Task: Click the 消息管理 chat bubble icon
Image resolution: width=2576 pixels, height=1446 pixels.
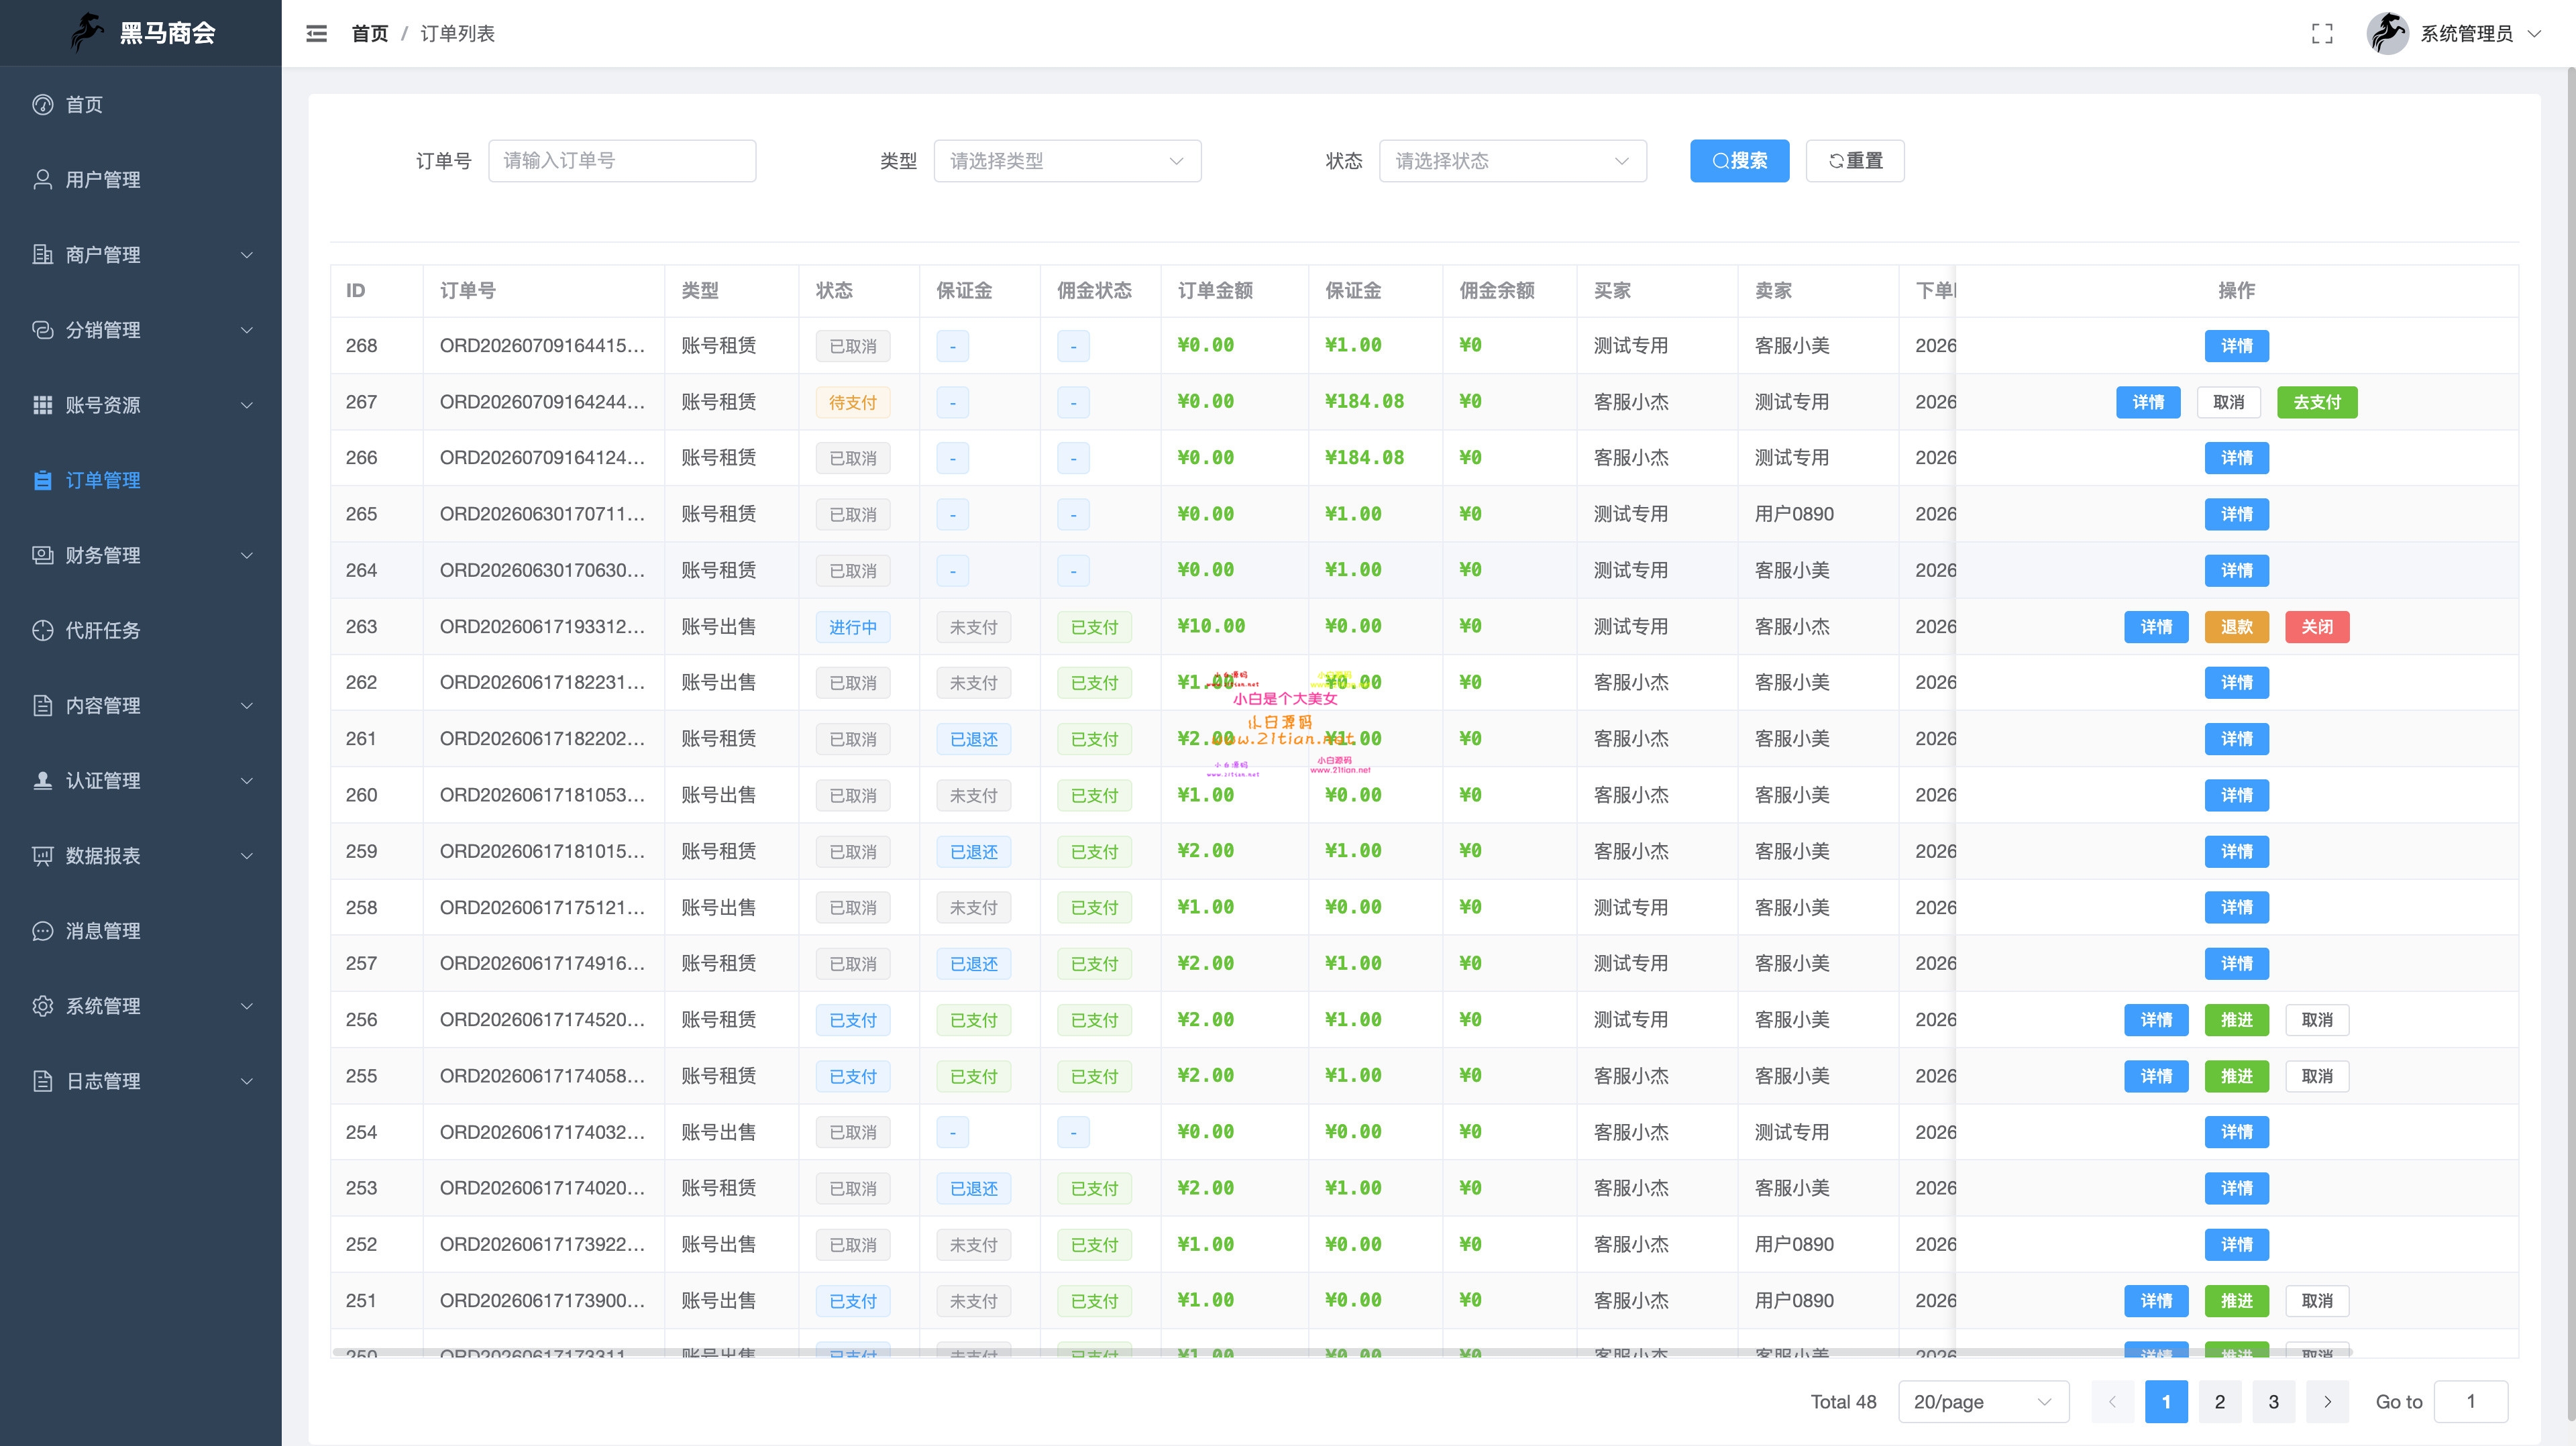Action: [42, 930]
